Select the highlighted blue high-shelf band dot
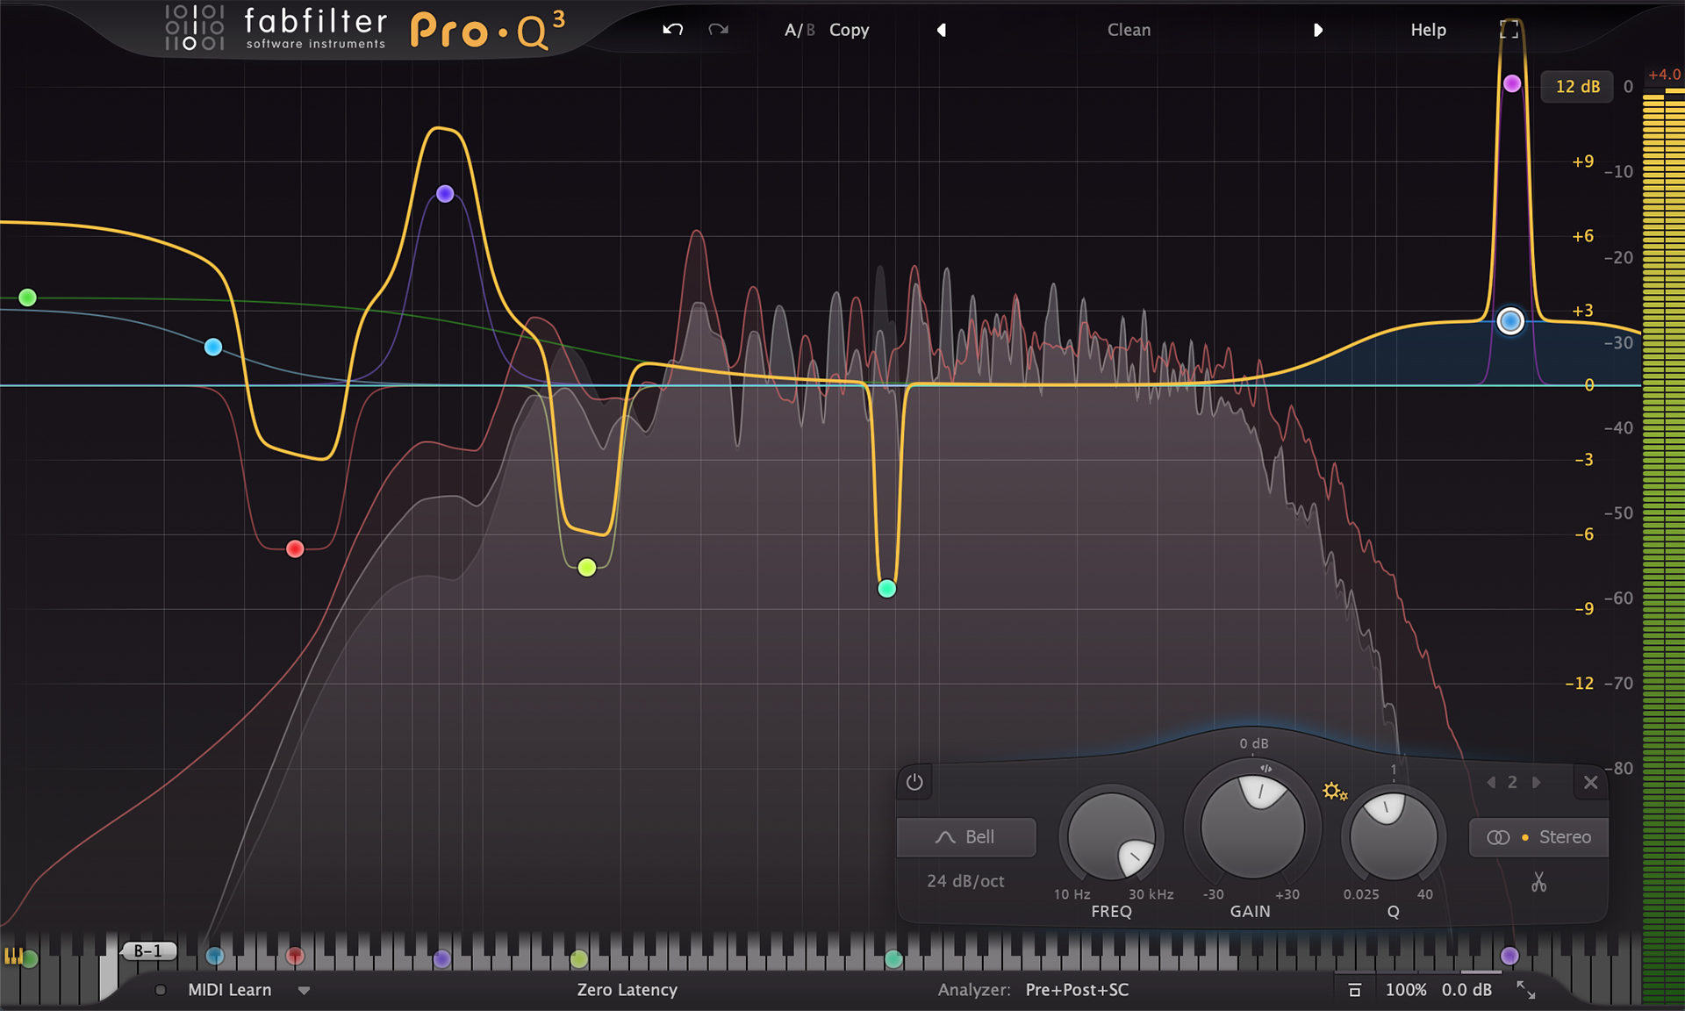 pyautogui.click(x=1510, y=321)
